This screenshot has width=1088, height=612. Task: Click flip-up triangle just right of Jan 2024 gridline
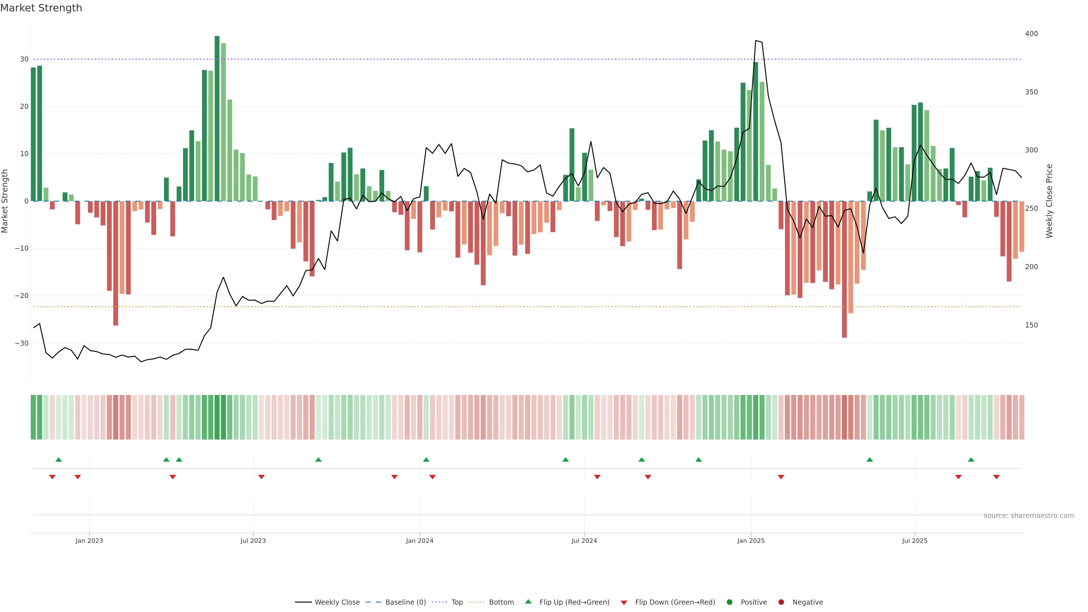426,460
